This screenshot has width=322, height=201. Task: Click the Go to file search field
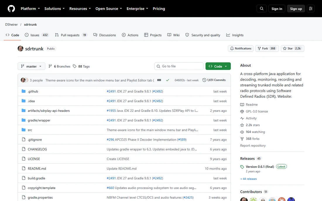click(179, 66)
